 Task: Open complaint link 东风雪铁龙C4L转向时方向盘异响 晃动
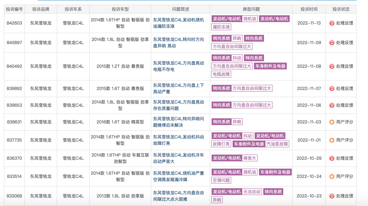pos(178,43)
